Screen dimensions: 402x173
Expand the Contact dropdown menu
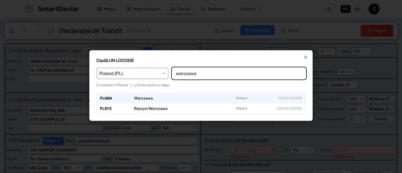click(x=251, y=9)
